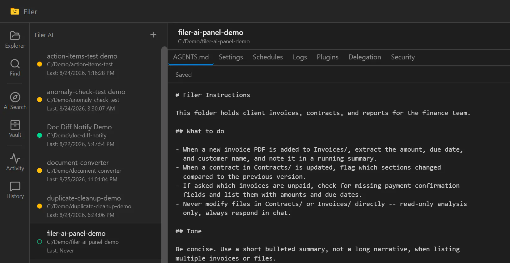This screenshot has width=510, height=263.
Task: Switch to the Settings tab
Action: coord(231,57)
